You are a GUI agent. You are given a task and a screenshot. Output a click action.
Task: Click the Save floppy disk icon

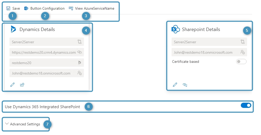point(8,8)
